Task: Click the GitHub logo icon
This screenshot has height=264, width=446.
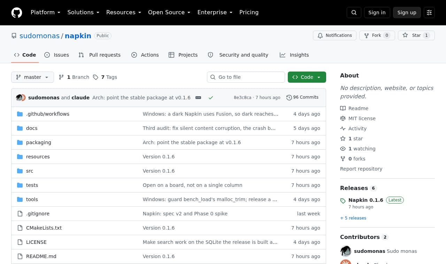Action: tap(17, 13)
